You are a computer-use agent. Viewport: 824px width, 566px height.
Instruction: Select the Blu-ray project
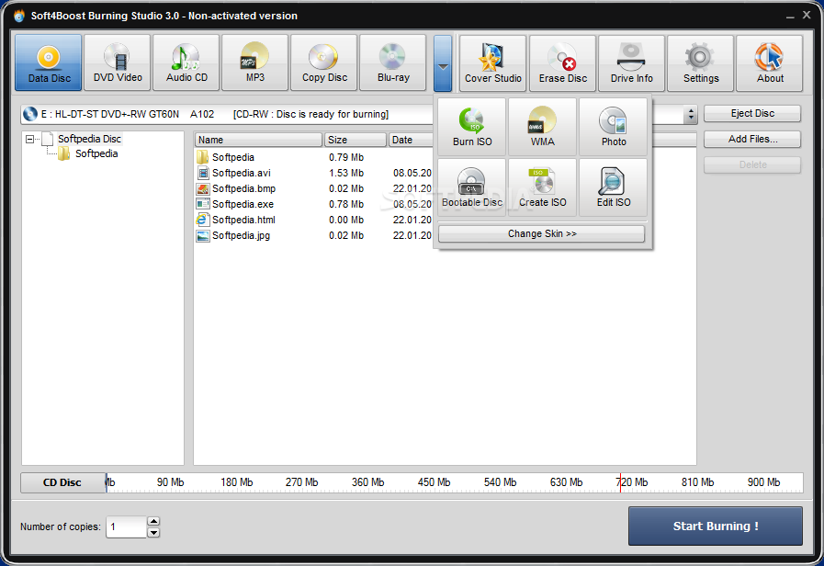392,63
